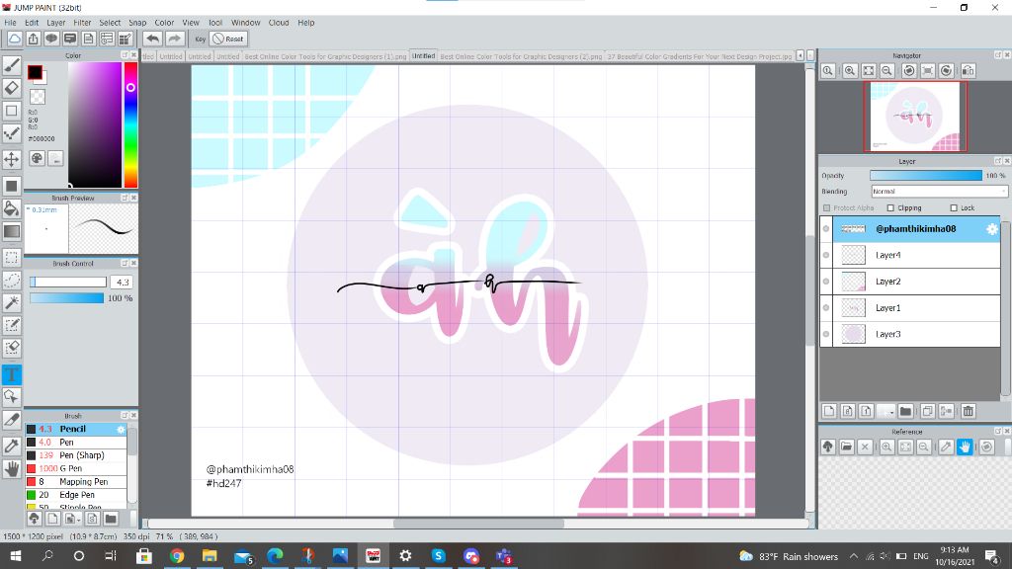Click the vertical hue slider
The image size is (1012, 569).
tap(130, 124)
